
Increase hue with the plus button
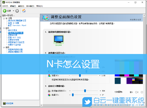pos(100,95)
